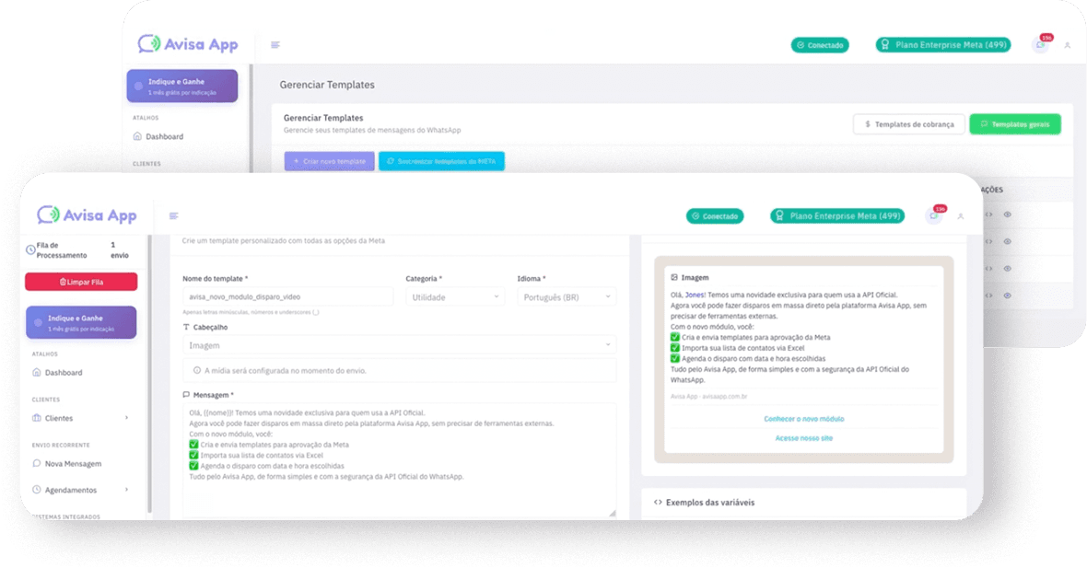Click the Acesse nosso site link
1087x568 pixels.
[x=803, y=438]
